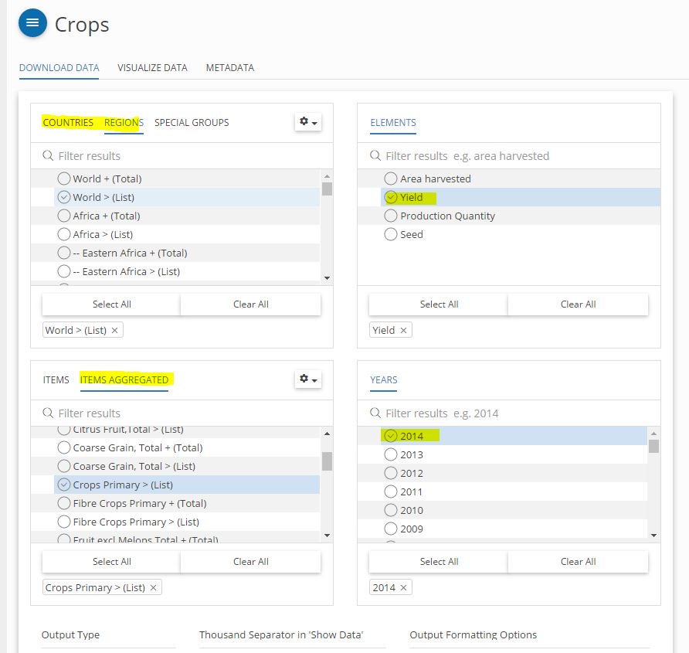This screenshot has height=653, width=689.
Task: Remove the '2014' selection tag
Action: tap(404, 587)
